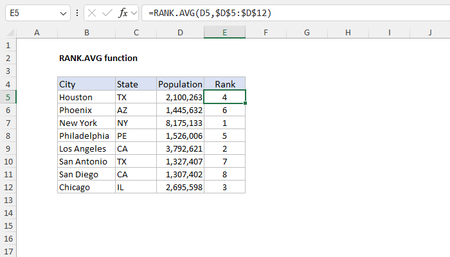Select column H header
The image size is (450, 257).
coord(348,32)
